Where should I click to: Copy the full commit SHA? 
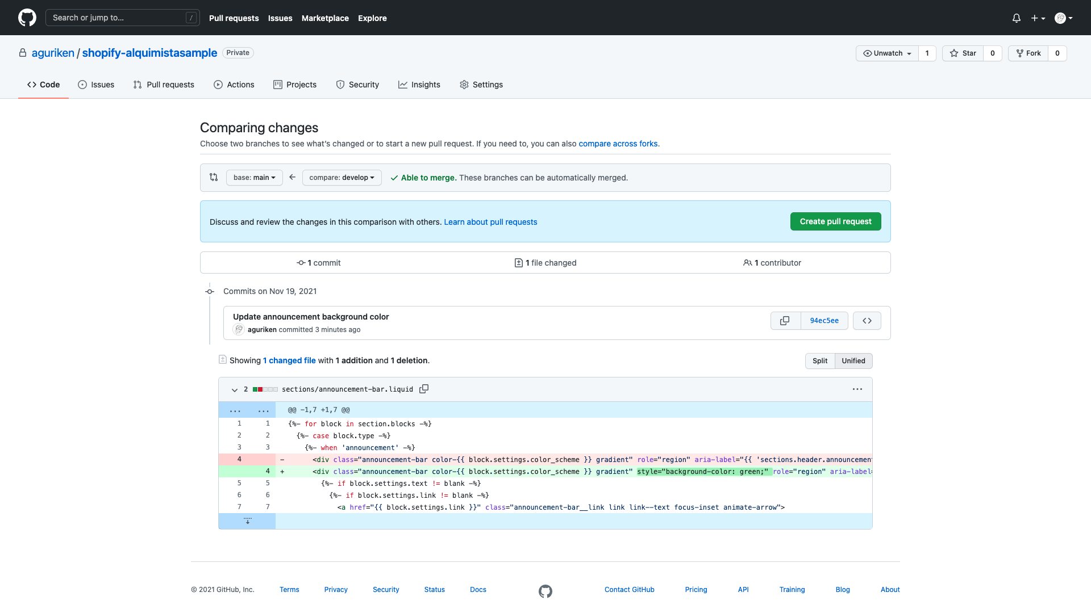pyautogui.click(x=785, y=321)
